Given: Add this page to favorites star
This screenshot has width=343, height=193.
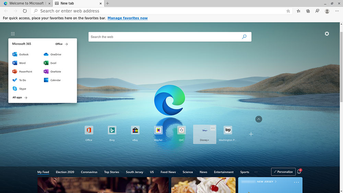Looking at the screenshot, I should point(288,11).
